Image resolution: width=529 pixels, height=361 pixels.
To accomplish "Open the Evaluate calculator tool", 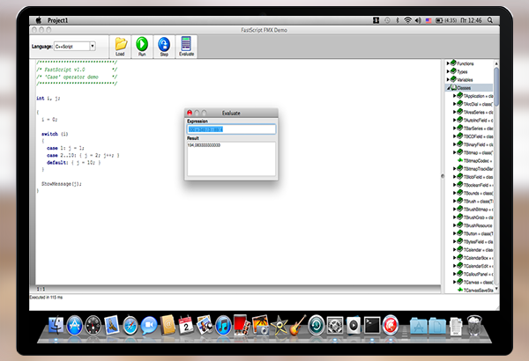I will 185,44.
